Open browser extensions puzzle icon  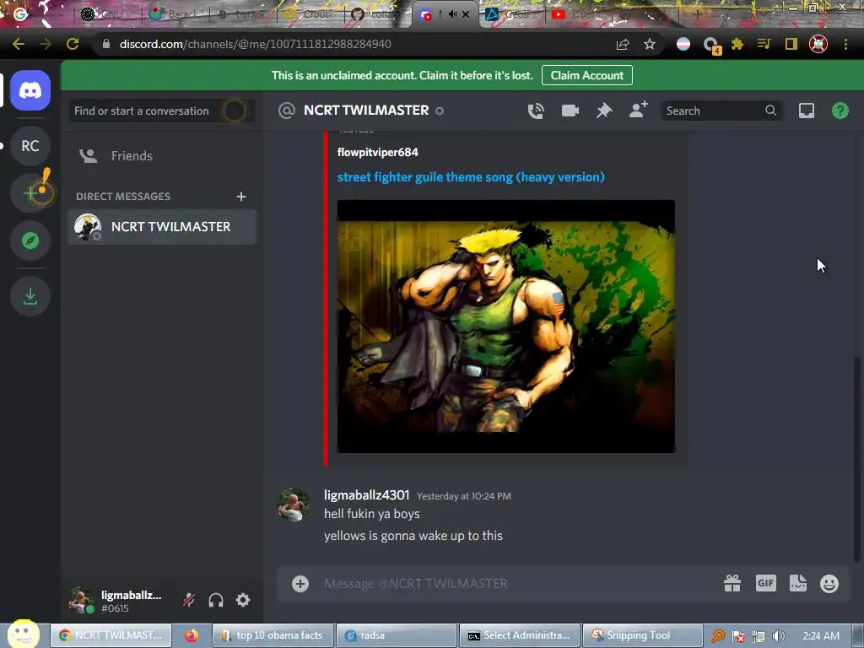click(737, 44)
